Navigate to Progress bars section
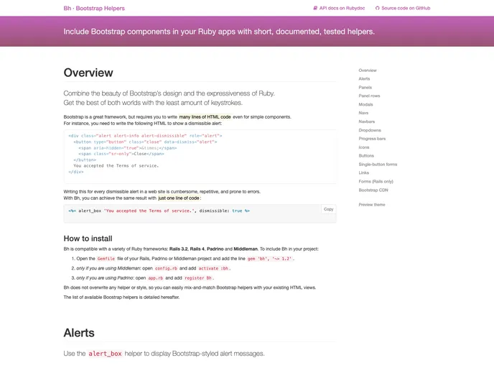The image size is (494, 368). pyautogui.click(x=372, y=139)
